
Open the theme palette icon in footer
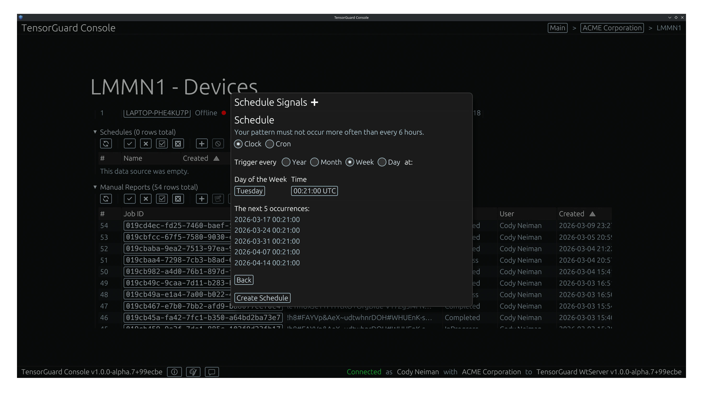(193, 372)
